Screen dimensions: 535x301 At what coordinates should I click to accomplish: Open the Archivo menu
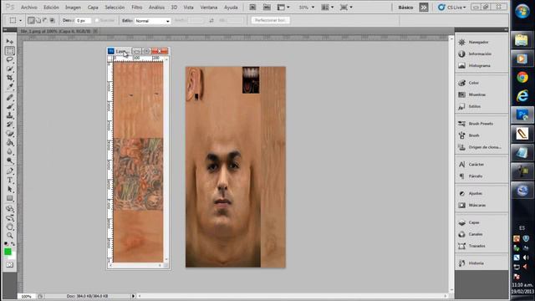coord(29,8)
